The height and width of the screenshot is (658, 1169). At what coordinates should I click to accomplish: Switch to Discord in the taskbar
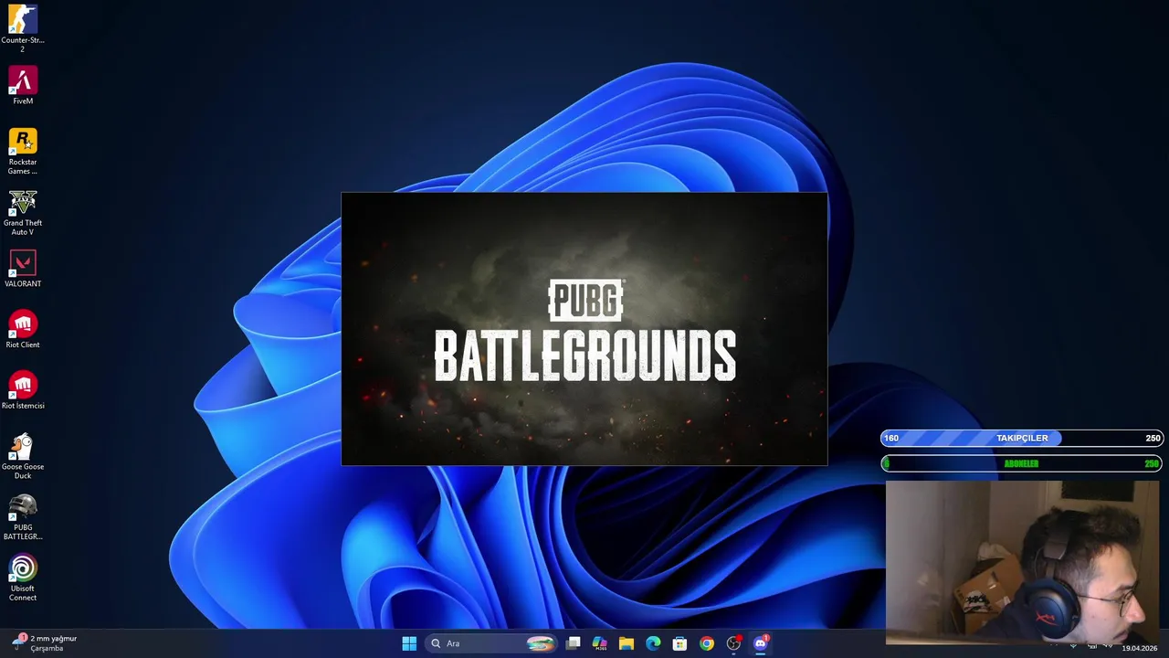761,643
